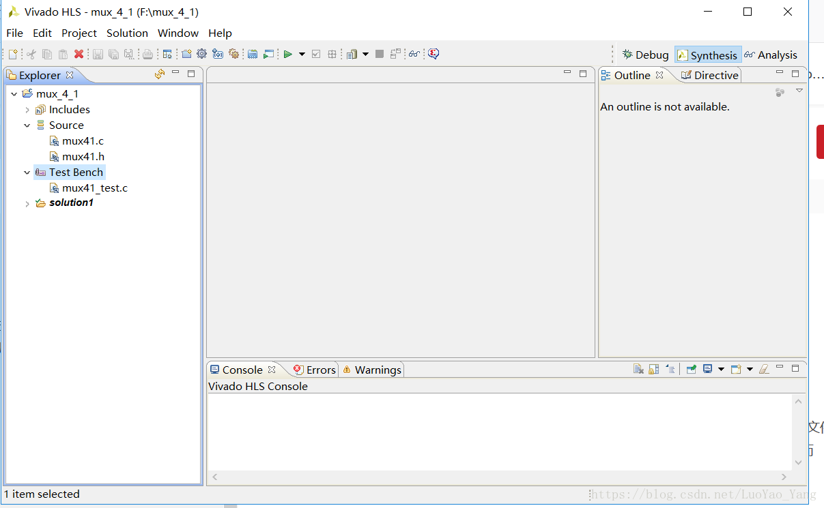The width and height of the screenshot is (824, 508).
Task: Toggle Pin Console icon
Action: (692, 369)
